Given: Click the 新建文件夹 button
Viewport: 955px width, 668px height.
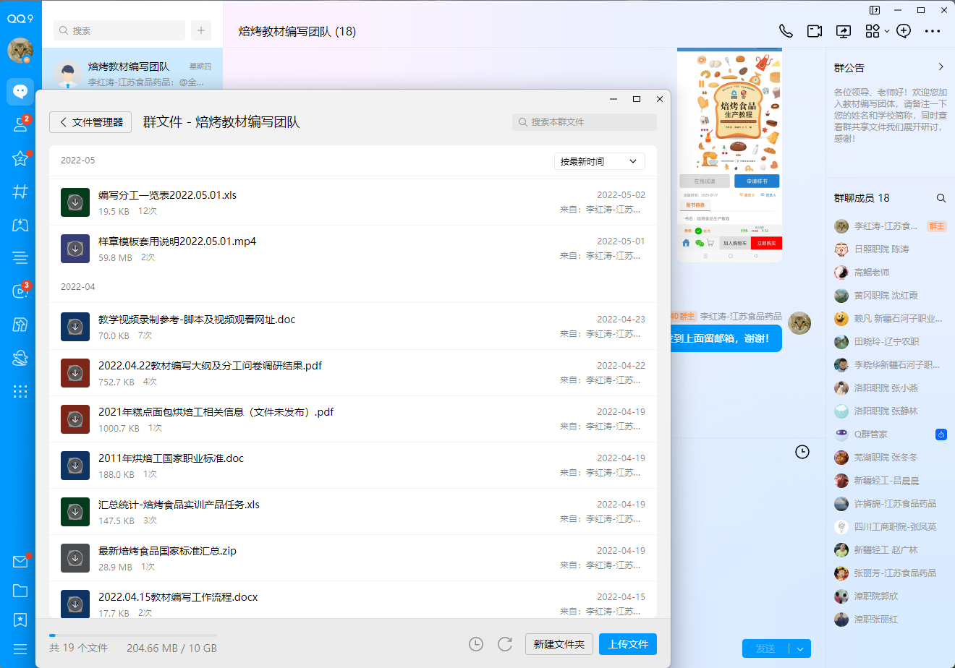Looking at the screenshot, I should coord(559,644).
